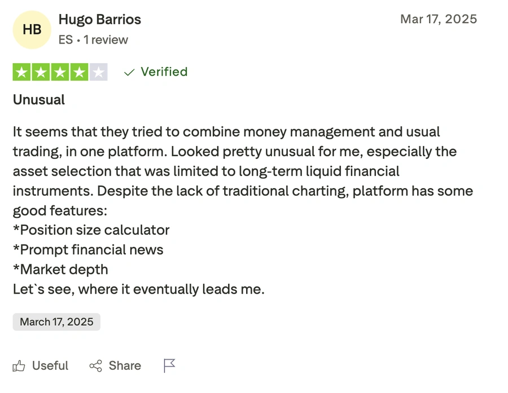Select the third star in the rating

[x=60, y=72]
